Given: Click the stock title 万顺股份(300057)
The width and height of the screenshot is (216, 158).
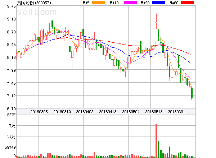Looking at the screenshot, I should 34,3.
